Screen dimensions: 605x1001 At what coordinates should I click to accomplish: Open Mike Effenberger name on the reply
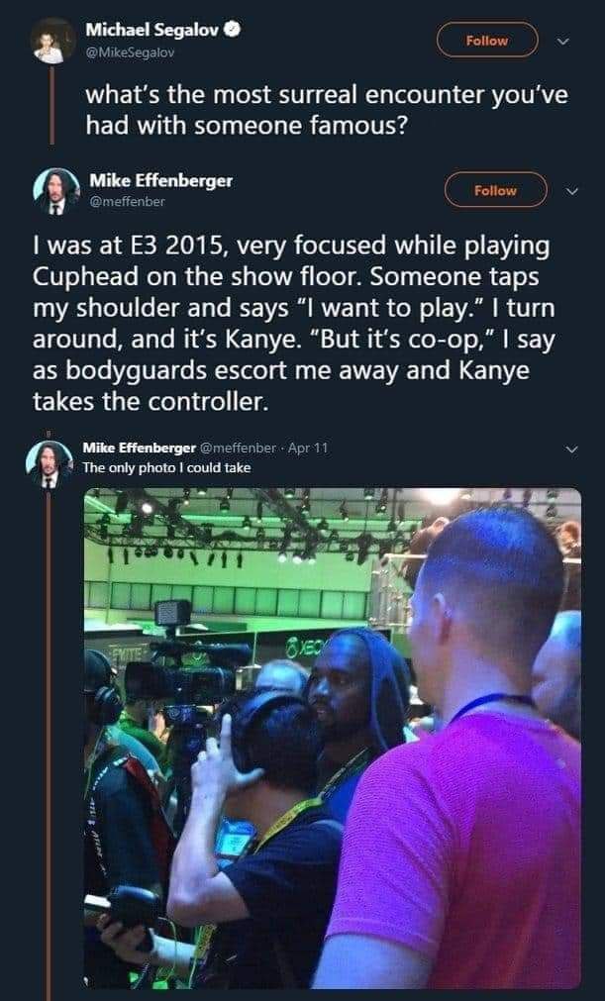coord(140,448)
